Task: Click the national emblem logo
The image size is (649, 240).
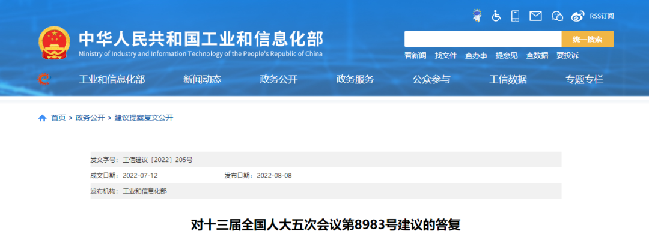Action: coord(54,43)
